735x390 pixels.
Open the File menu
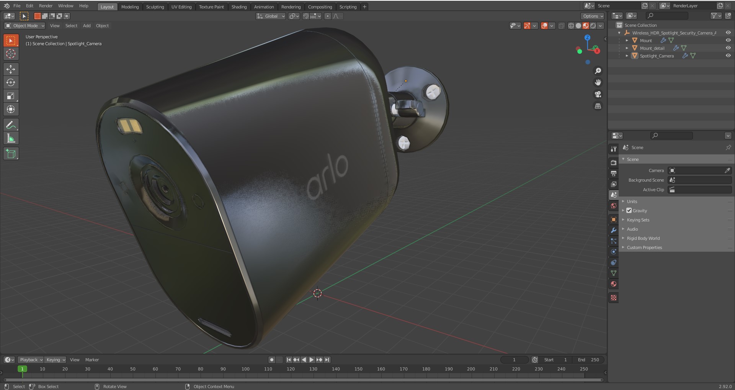[17, 6]
